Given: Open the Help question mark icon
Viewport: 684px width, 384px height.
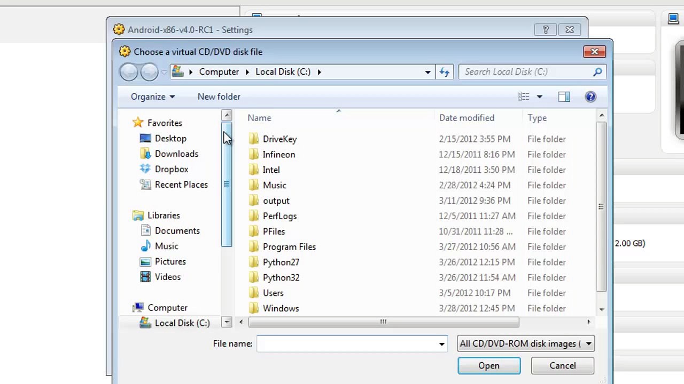Looking at the screenshot, I should click(590, 97).
